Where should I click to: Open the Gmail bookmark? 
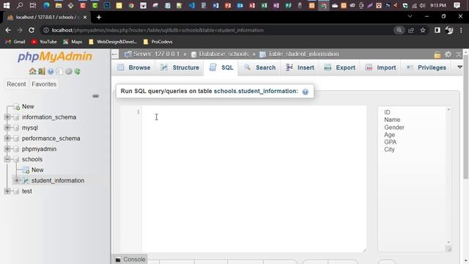(15, 42)
